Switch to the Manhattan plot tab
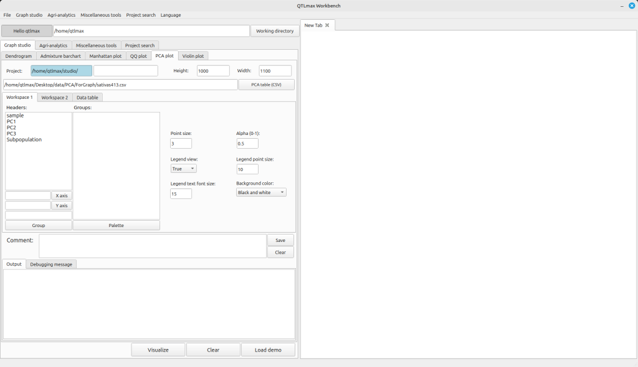 105,56
